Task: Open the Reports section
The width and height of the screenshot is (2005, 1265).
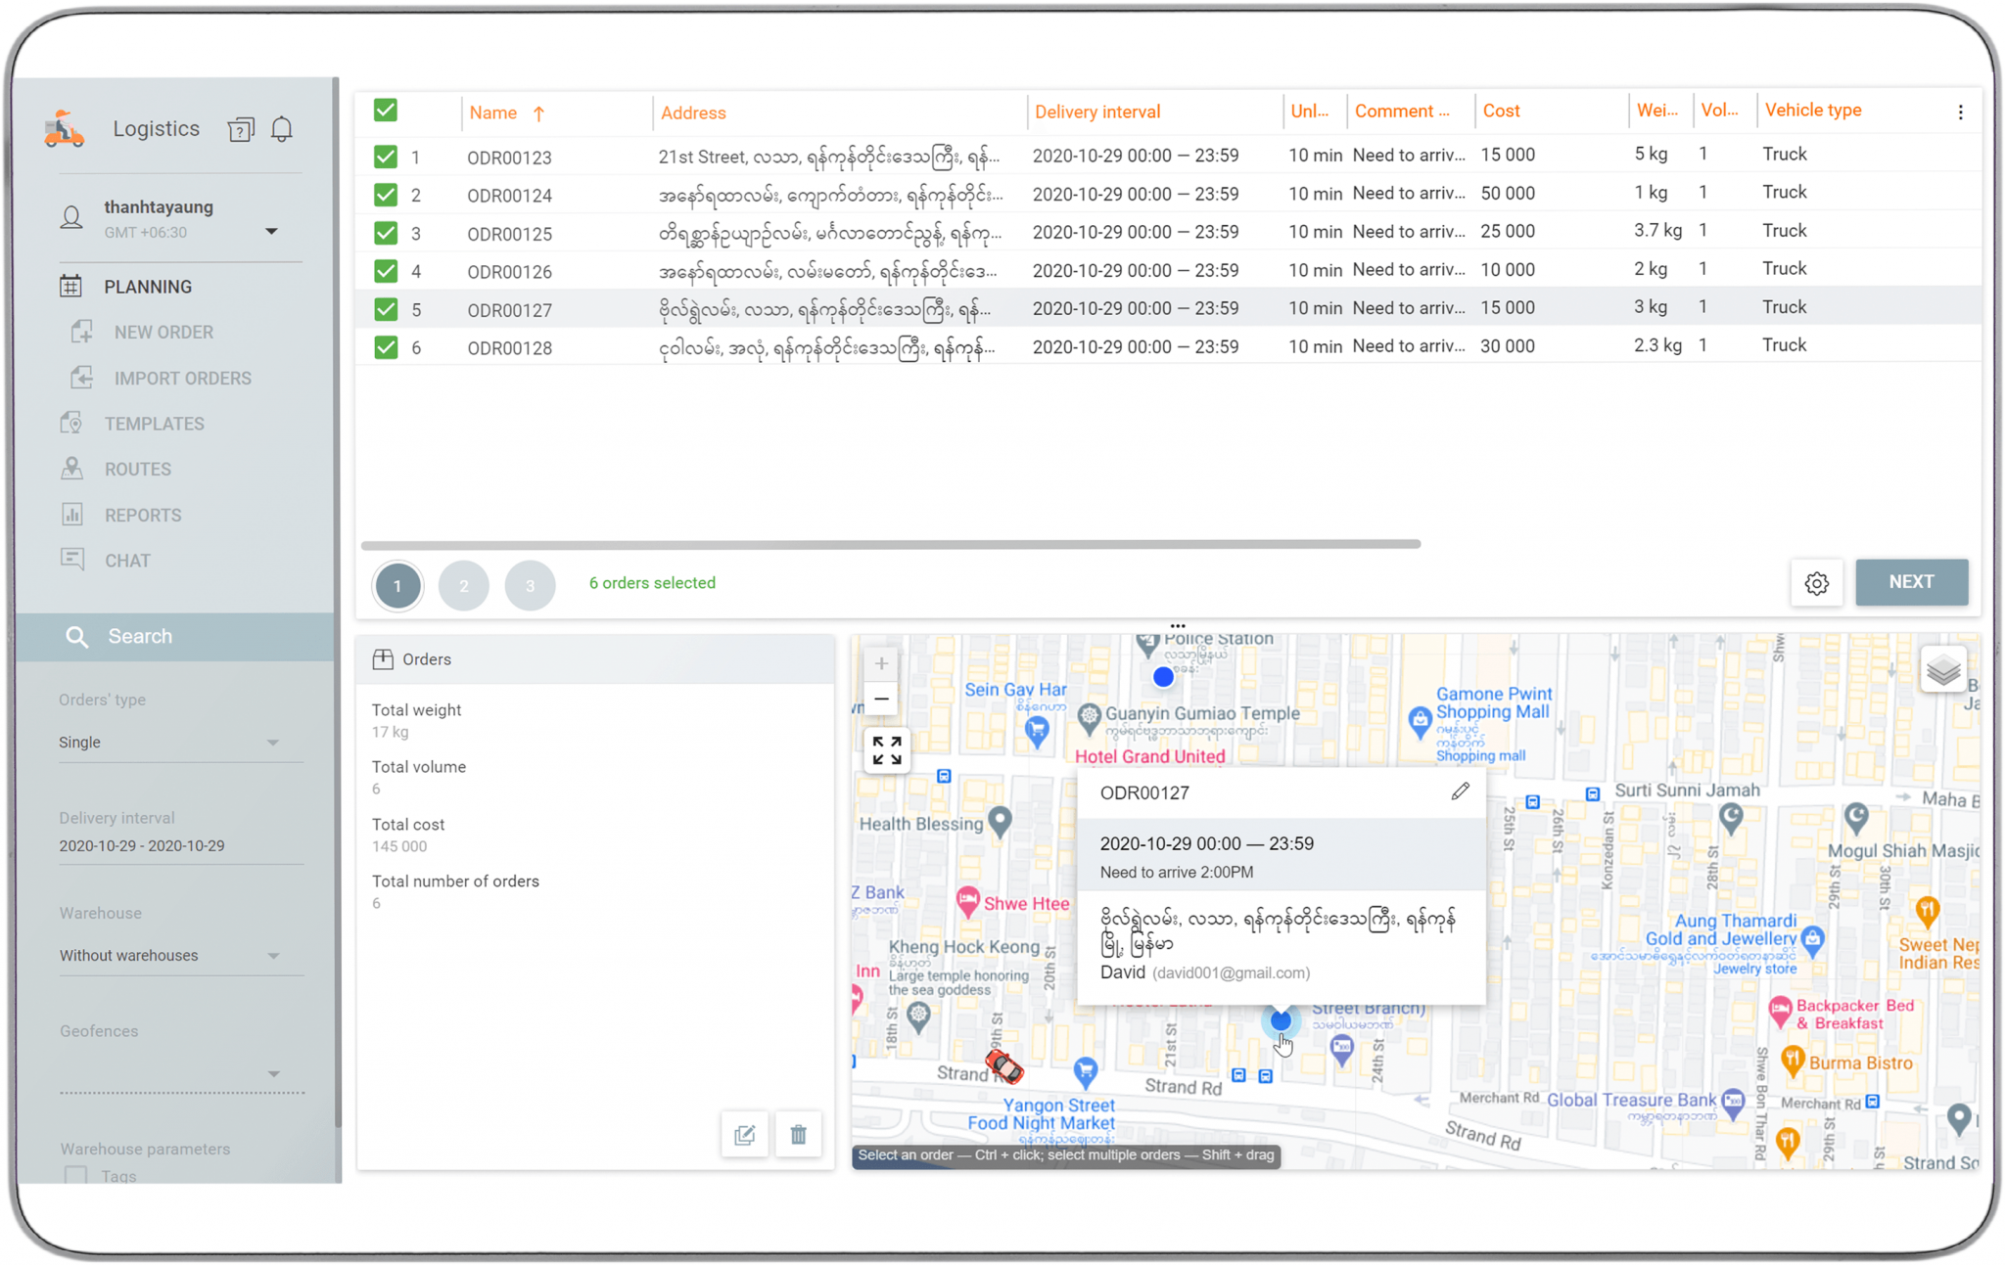Action: (144, 514)
